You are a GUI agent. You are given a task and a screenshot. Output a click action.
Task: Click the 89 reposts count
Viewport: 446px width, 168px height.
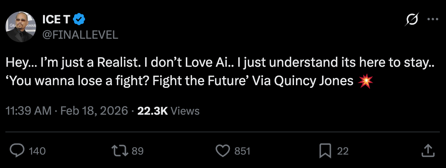[x=137, y=151]
